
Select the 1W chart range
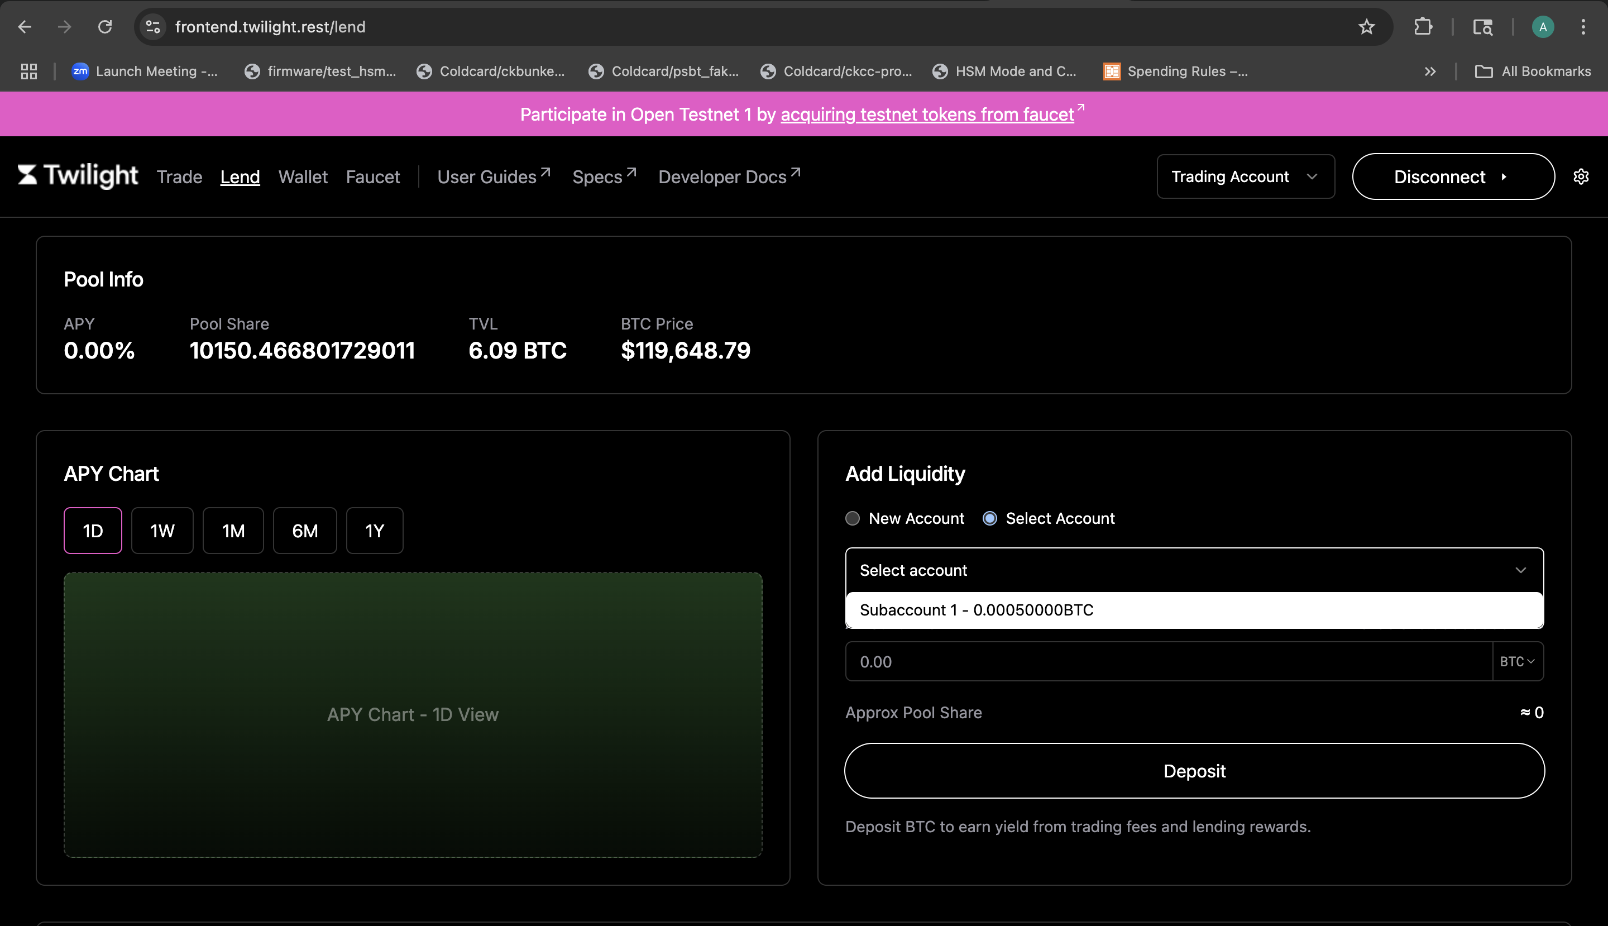[x=162, y=531]
